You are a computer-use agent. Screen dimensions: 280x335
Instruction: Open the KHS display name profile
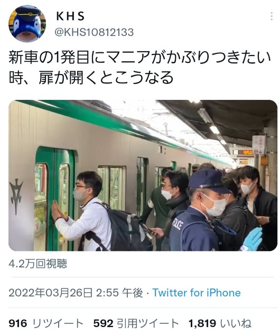point(70,16)
